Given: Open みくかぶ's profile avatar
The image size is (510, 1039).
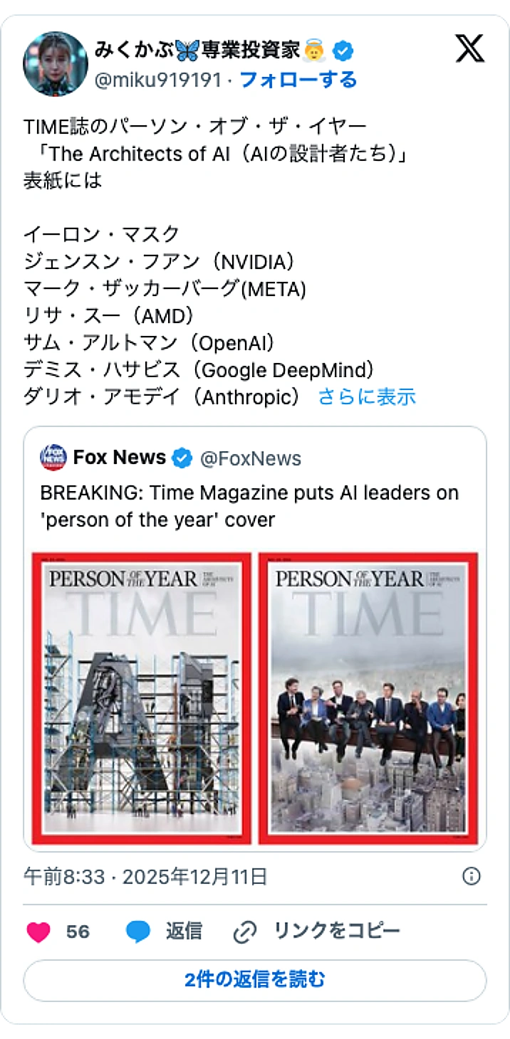Looking at the screenshot, I should [x=57, y=63].
